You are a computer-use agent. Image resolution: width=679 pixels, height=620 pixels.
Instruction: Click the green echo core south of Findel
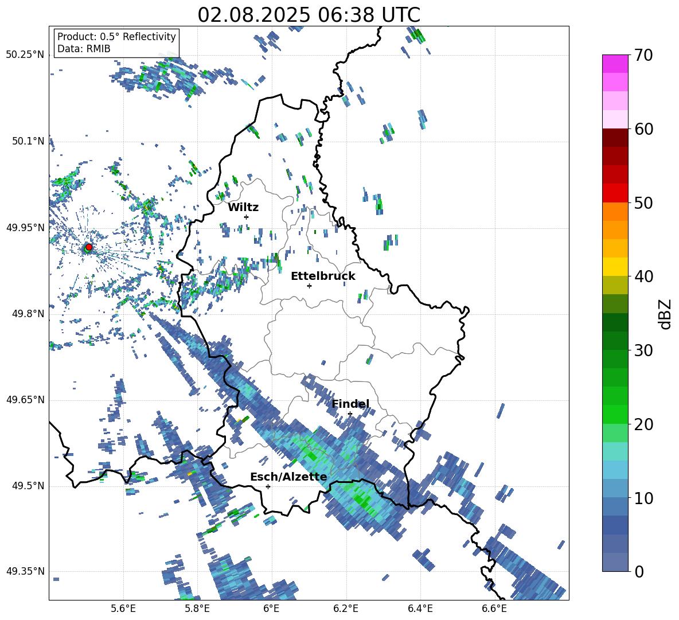click(x=363, y=500)
